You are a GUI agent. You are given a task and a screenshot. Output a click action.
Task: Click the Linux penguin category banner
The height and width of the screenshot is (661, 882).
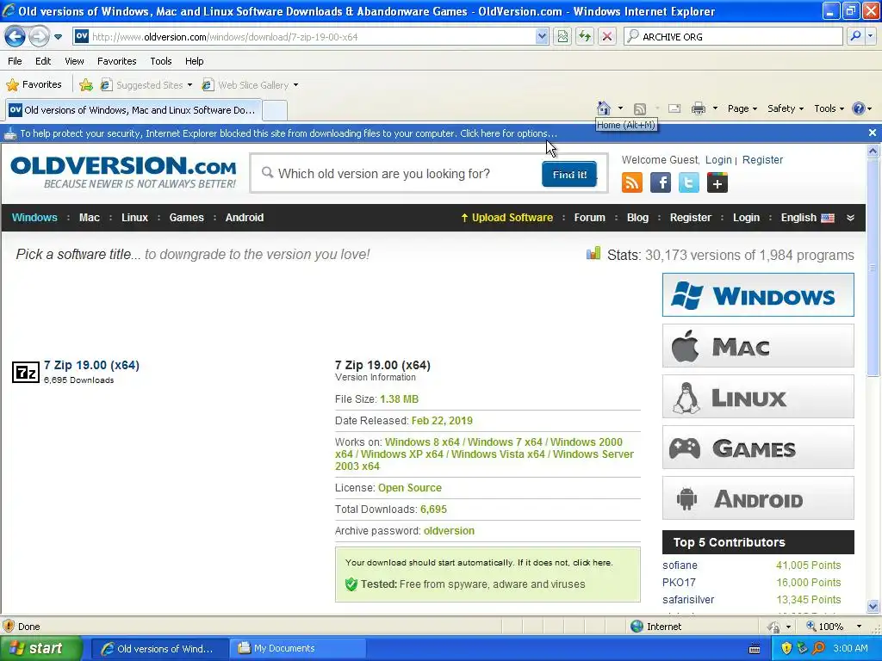758,397
